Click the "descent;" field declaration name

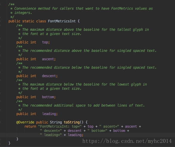(50, 76)
